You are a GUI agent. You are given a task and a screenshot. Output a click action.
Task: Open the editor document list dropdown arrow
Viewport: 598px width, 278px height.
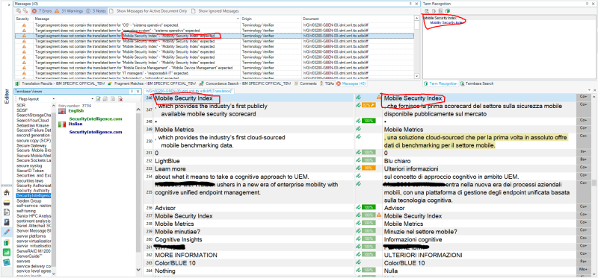click(x=589, y=90)
